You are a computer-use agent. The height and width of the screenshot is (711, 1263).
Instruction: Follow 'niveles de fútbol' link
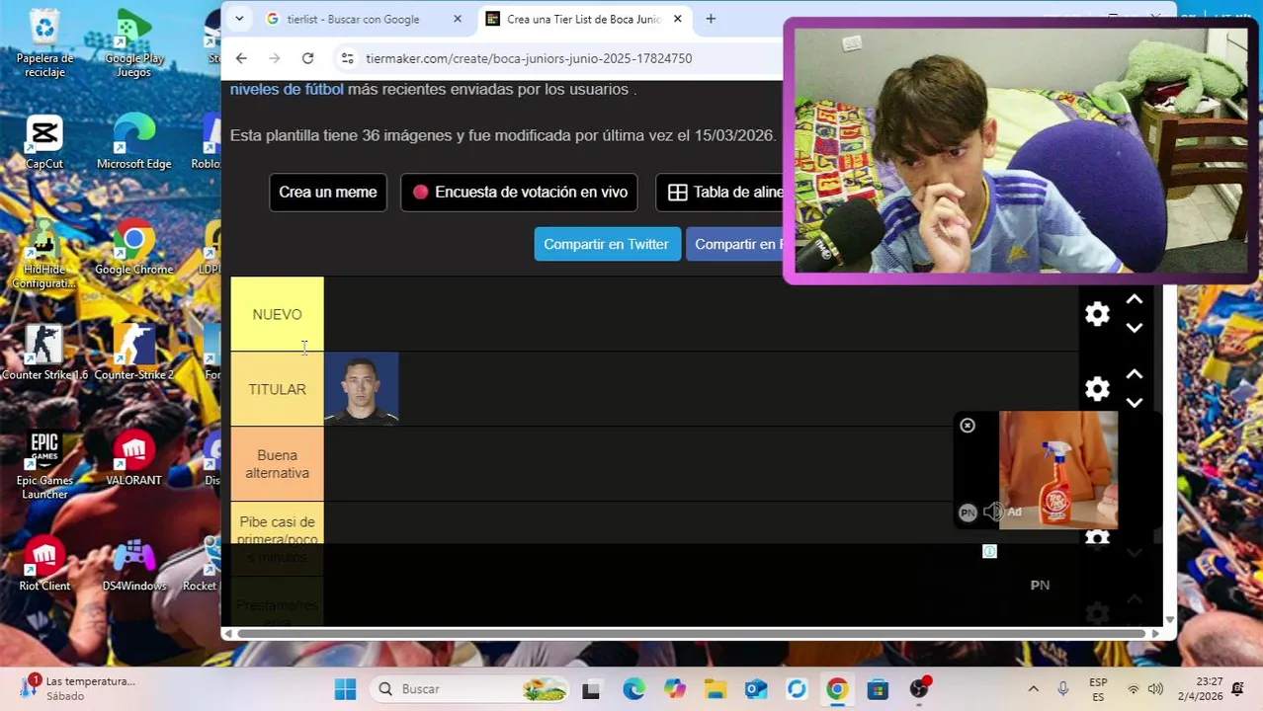click(287, 89)
